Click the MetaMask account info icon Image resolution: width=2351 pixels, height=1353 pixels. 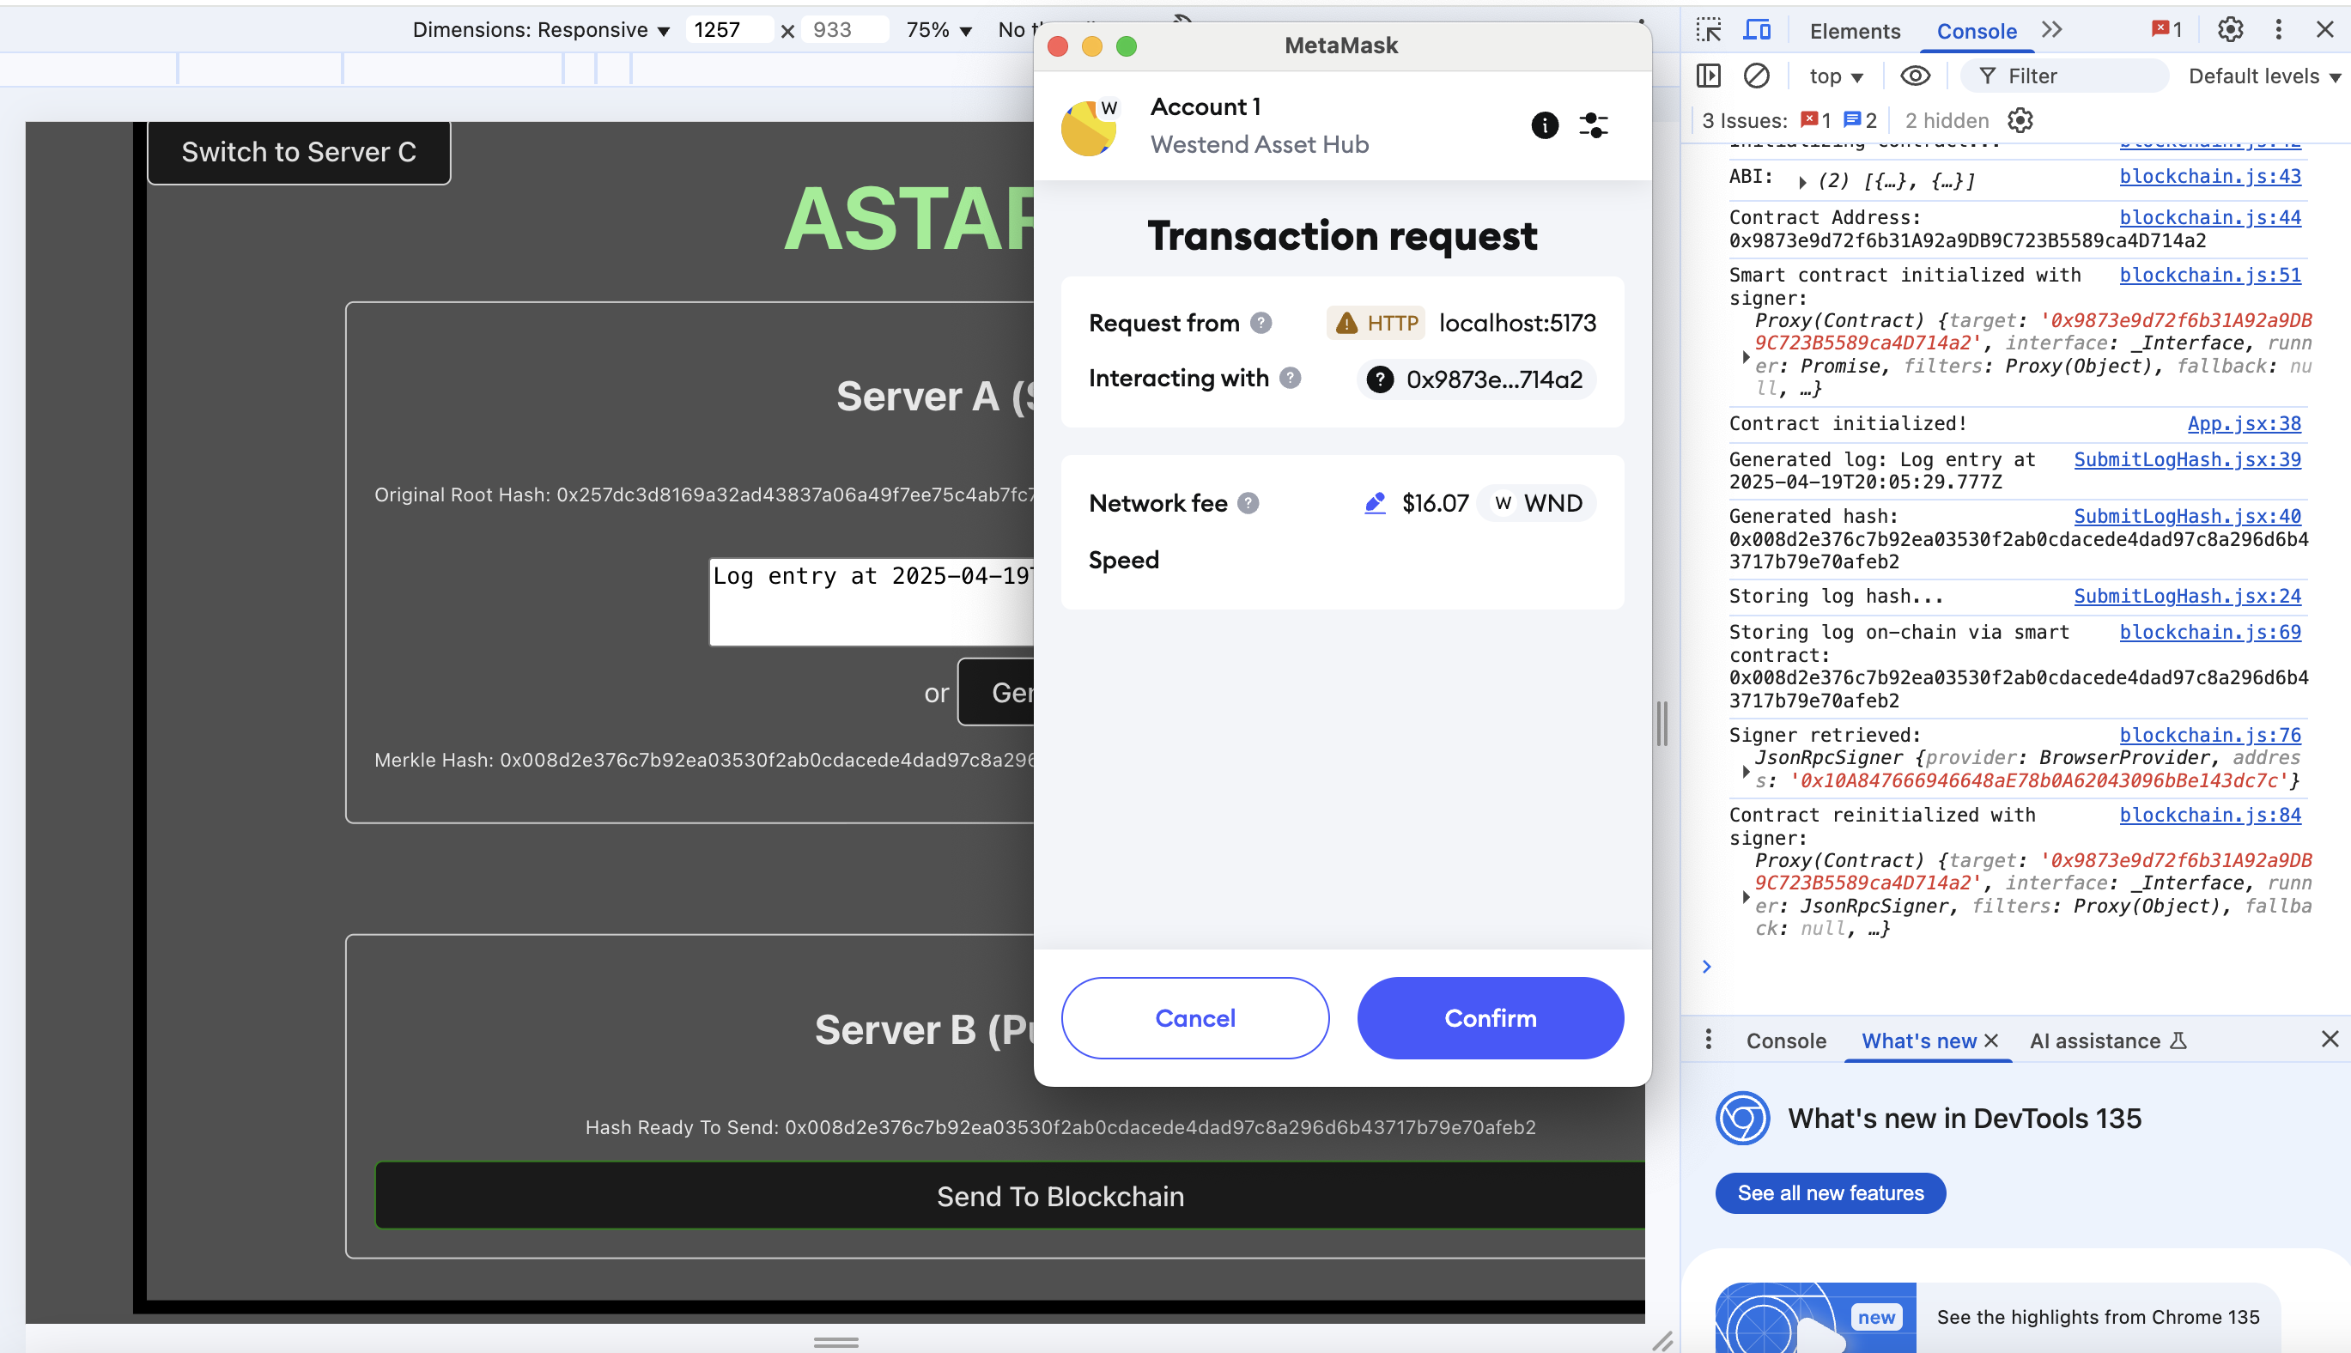tap(1545, 125)
